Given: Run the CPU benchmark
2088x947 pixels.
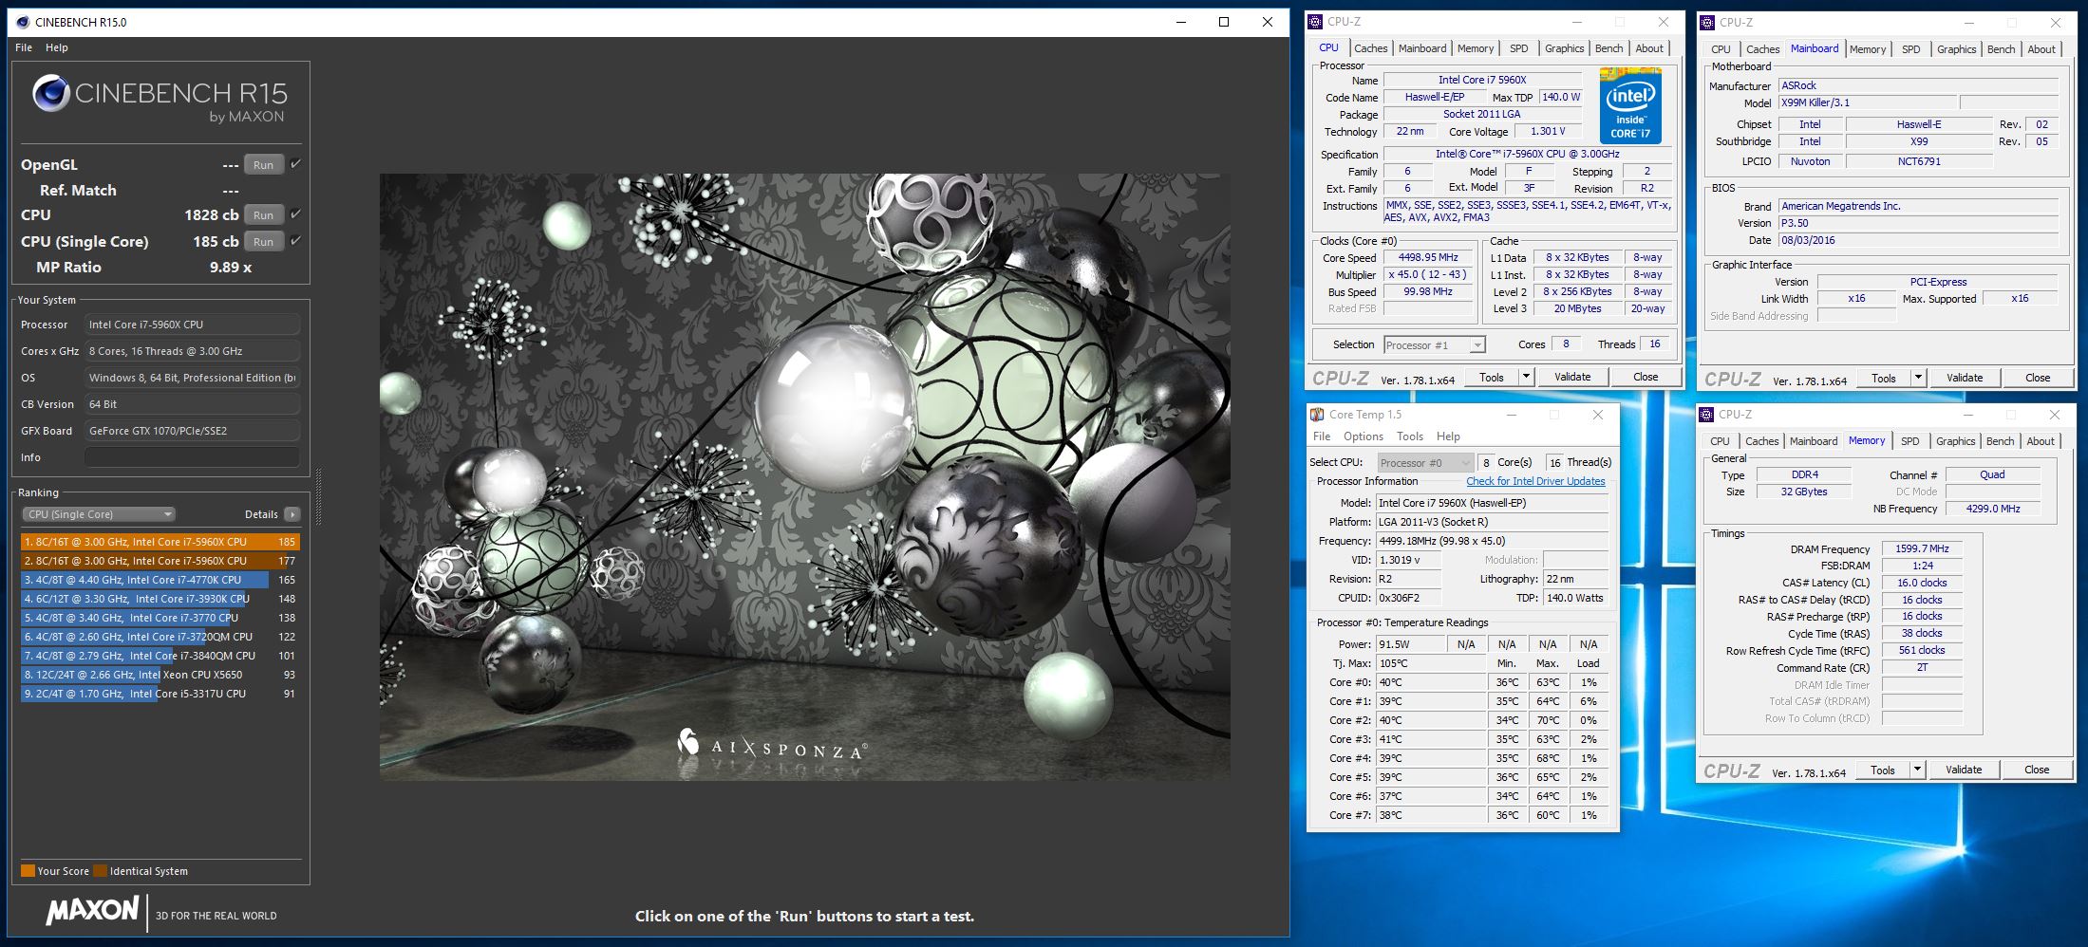Looking at the screenshot, I should pyautogui.click(x=263, y=215).
